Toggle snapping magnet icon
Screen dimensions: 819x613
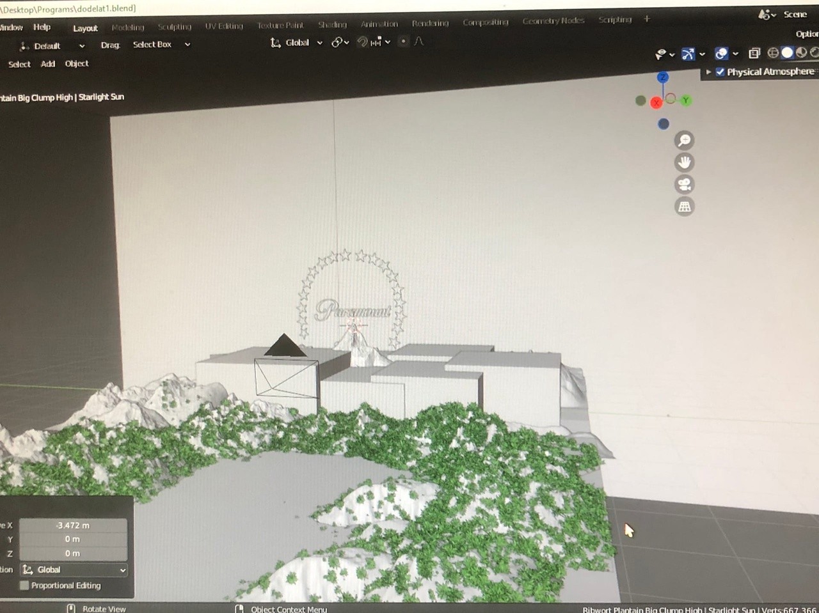[362, 42]
